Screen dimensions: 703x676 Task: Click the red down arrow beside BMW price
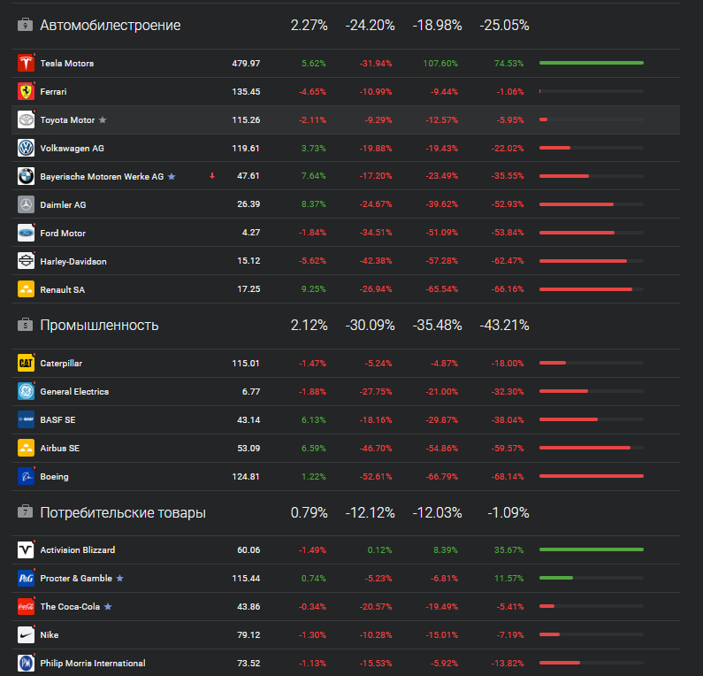point(212,176)
